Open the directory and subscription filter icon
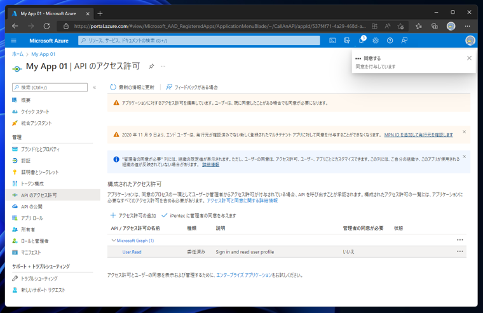The height and width of the screenshot is (313, 483). 346,41
